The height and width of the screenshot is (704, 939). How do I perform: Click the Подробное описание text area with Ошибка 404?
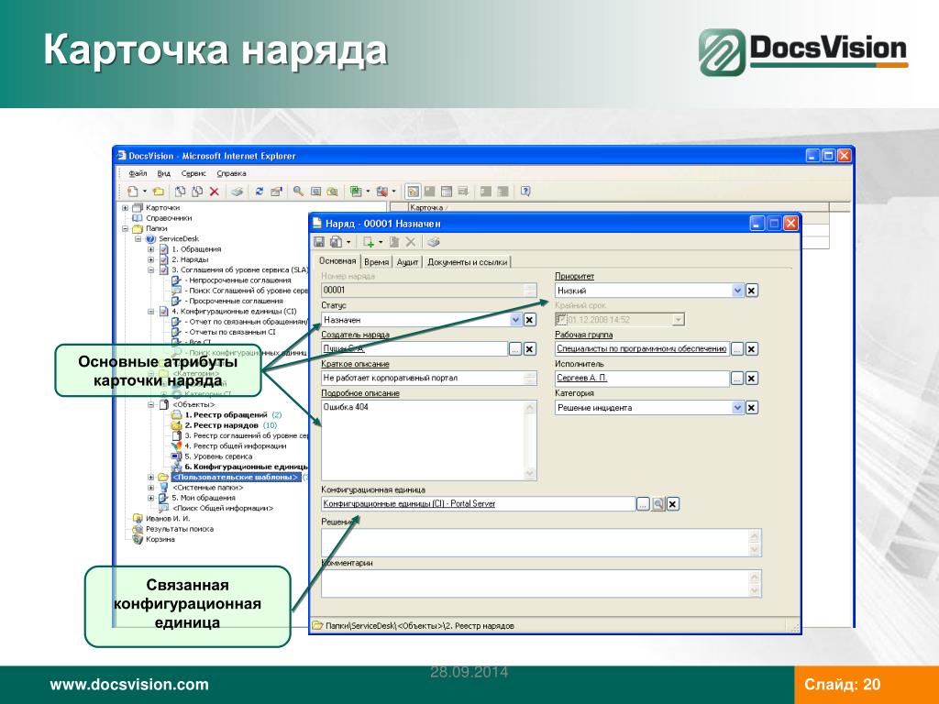click(429, 441)
